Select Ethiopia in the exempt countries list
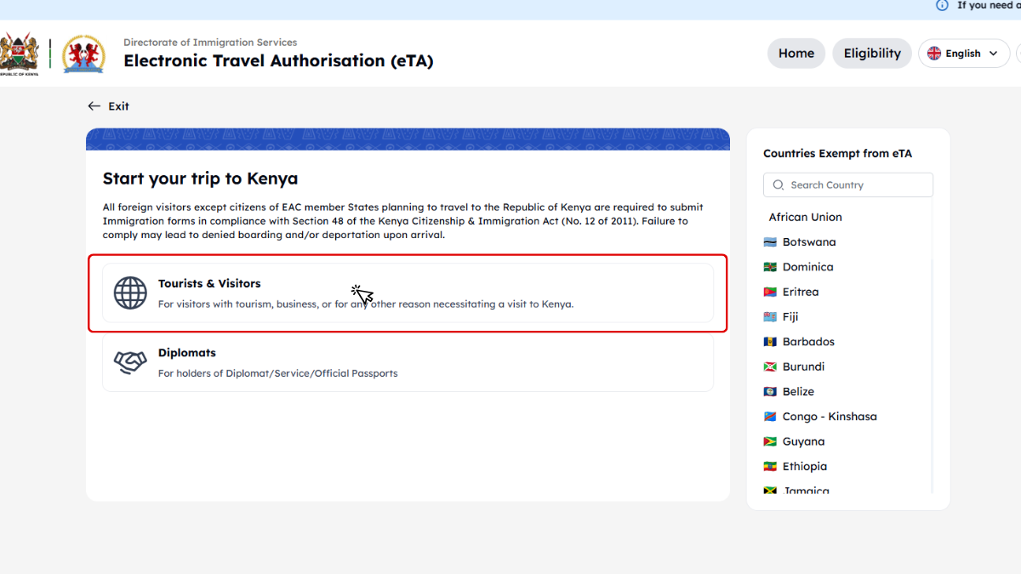1021x574 pixels. pyautogui.click(x=804, y=467)
